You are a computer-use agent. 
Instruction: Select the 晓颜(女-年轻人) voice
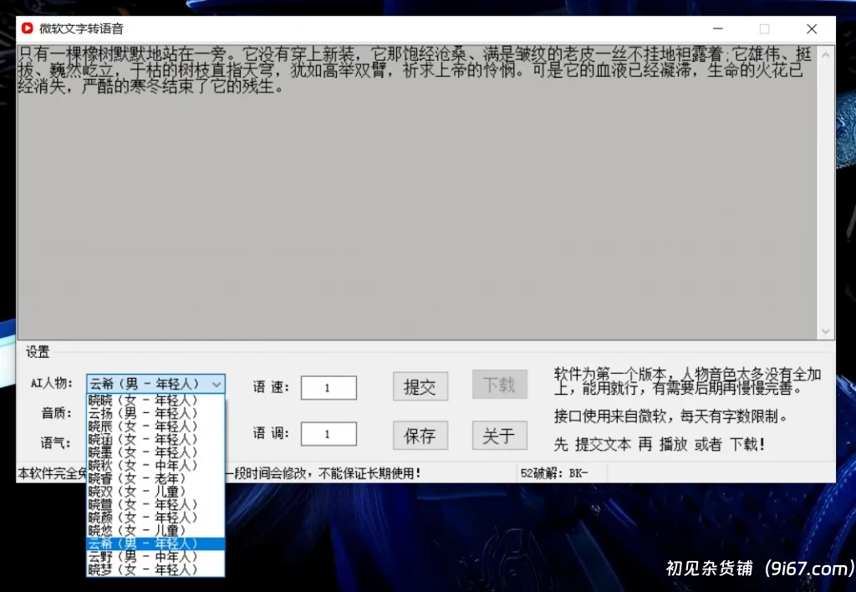click(155, 518)
